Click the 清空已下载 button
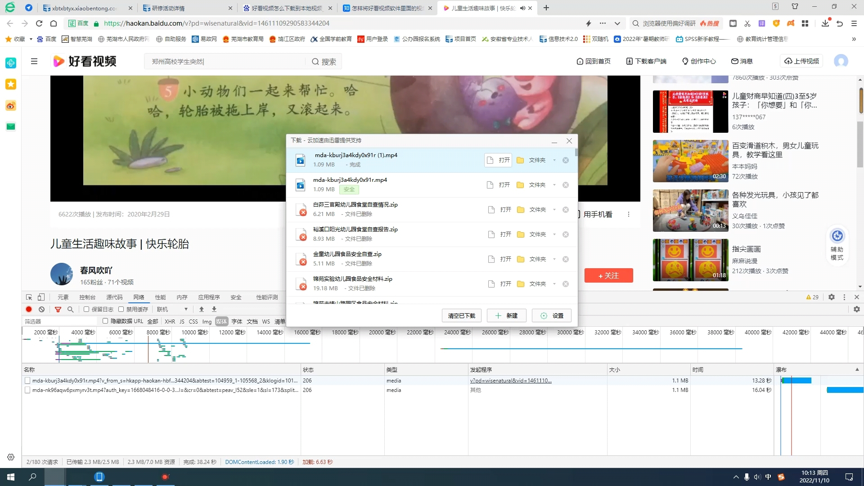Screen dimensions: 864x486 point(461,315)
